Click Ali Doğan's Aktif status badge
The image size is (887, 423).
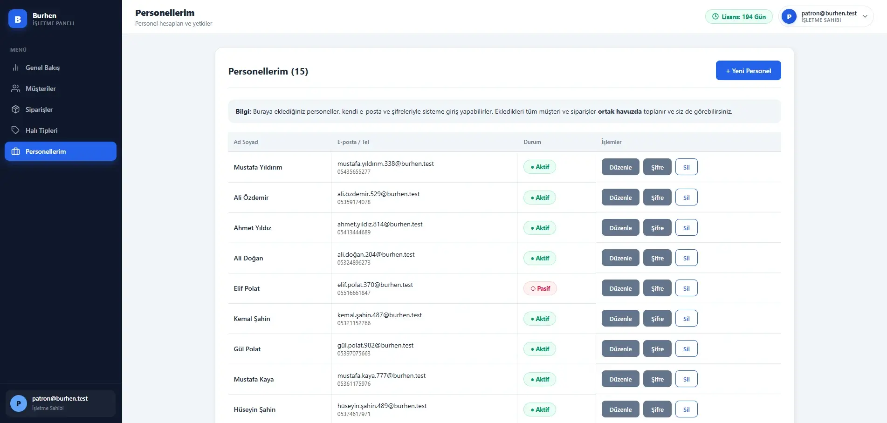pos(540,258)
